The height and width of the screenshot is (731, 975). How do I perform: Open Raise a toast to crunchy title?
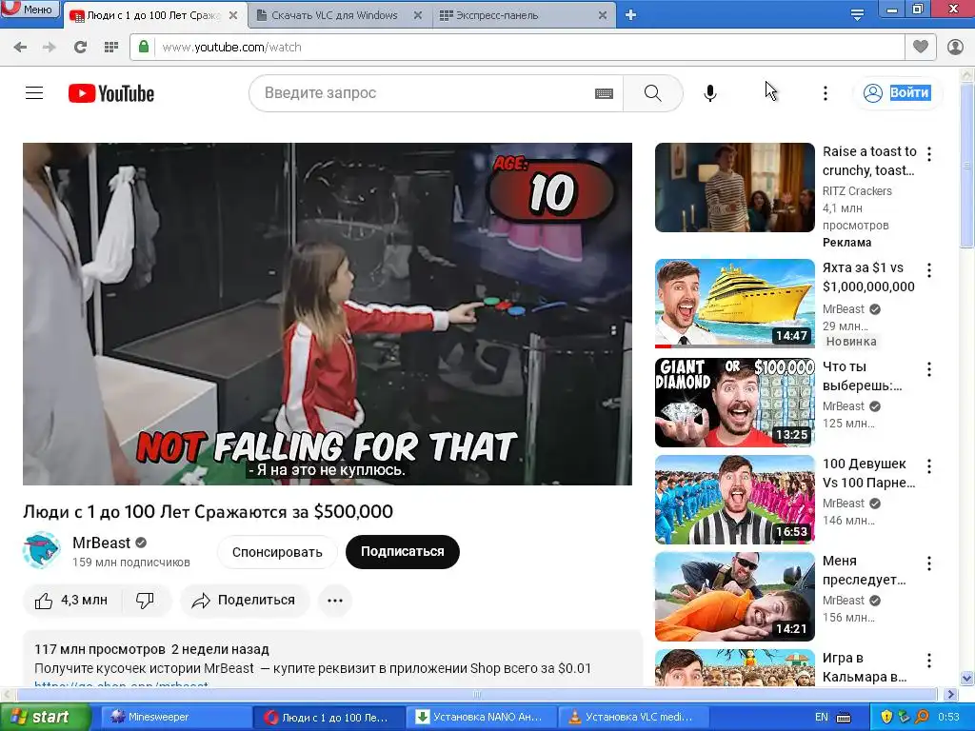coord(869,161)
